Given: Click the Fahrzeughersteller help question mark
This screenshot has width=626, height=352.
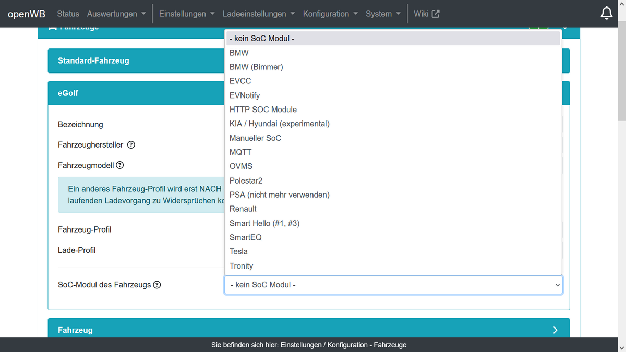Looking at the screenshot, I should coord(131,145).
